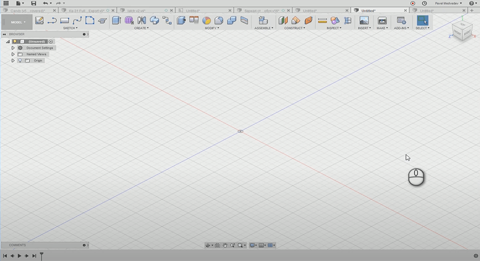Select the Mirror tool
Viewport: 480px width, 261px height.
coord(141,20)
